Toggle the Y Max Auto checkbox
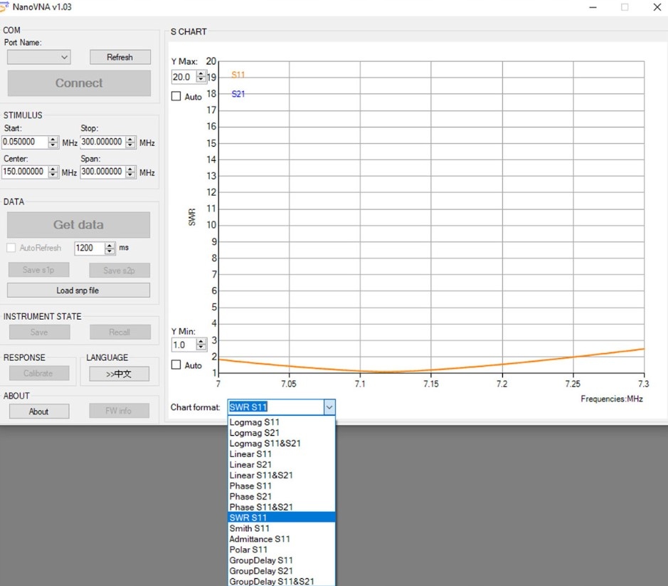 (x=176, y=96)
